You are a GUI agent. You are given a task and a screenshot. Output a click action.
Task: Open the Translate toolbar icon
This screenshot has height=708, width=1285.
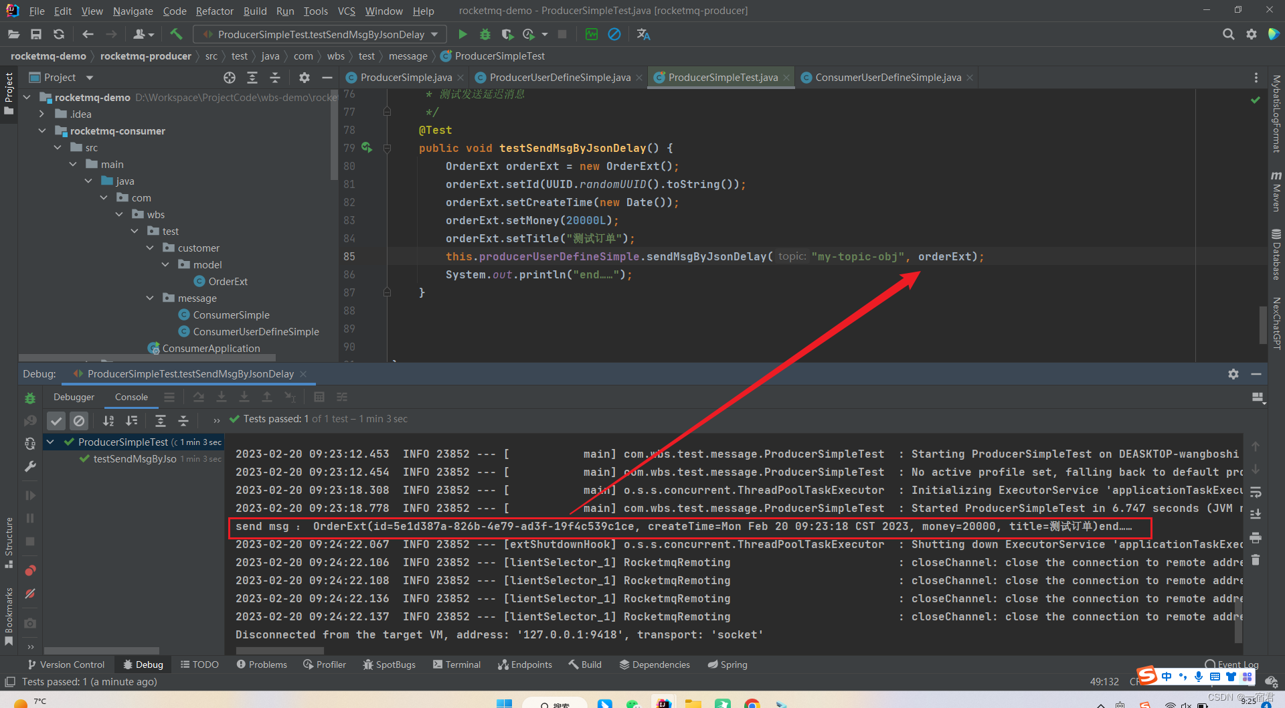point(643,34)
